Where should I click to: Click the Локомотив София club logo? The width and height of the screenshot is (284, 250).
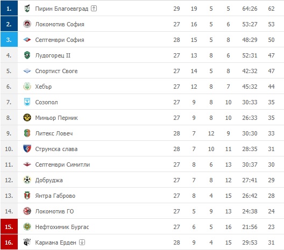(27, 24)
